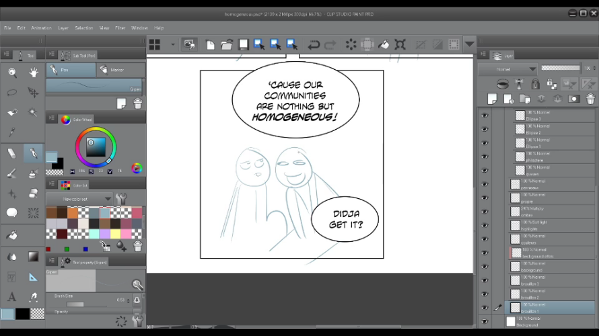Expand the command bar dropdown arrow
The image size is (599, 336).
[470, 44]
